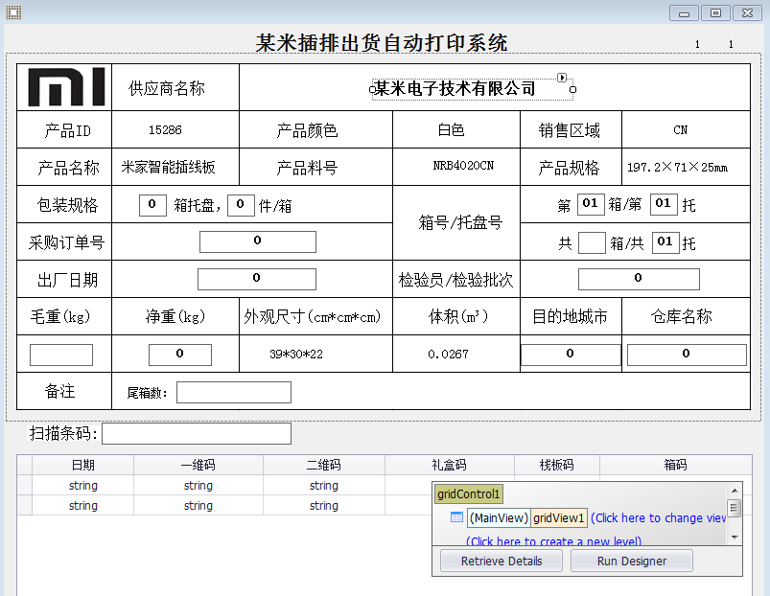This screenshot has width=770, height=596.
Task: Click the Run Designer button
Action: 632,561
